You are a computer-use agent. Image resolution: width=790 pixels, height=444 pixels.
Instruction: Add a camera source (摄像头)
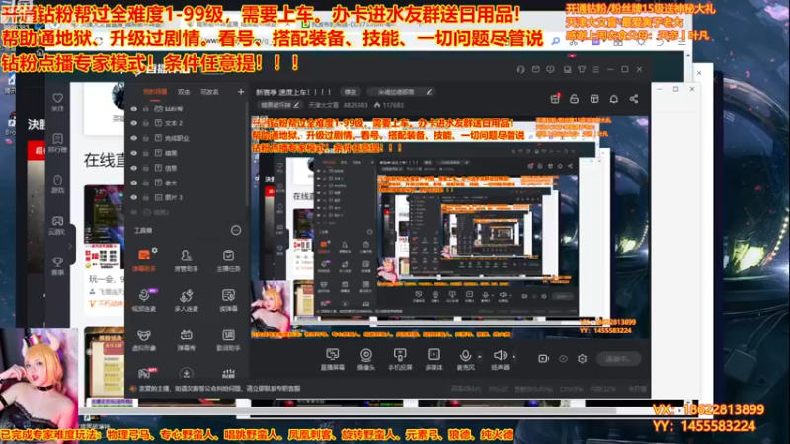click(x=366, y=359)
